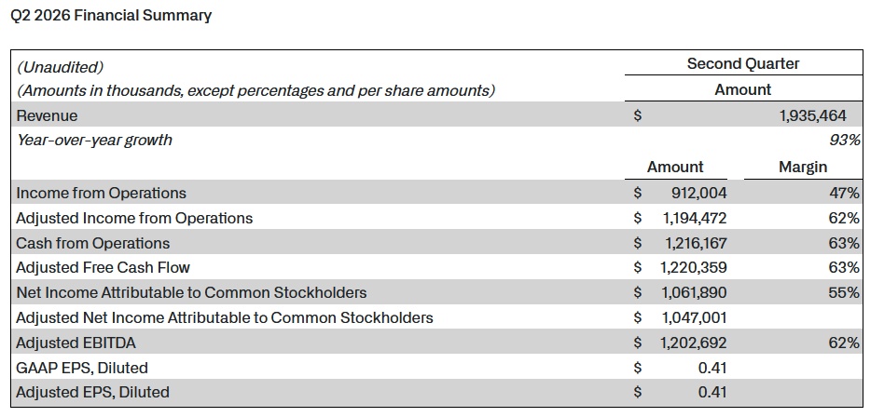884x417 pixels.
Task: Select the Year-over-year growth 93% value
Action: point(844,141)
